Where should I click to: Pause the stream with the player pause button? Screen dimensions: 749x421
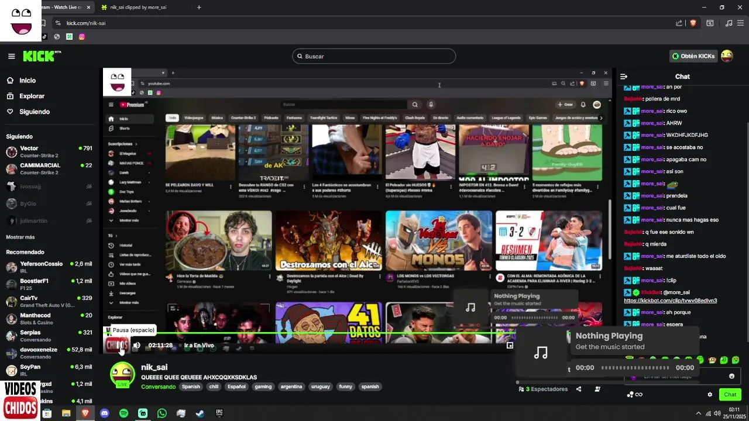120,346
